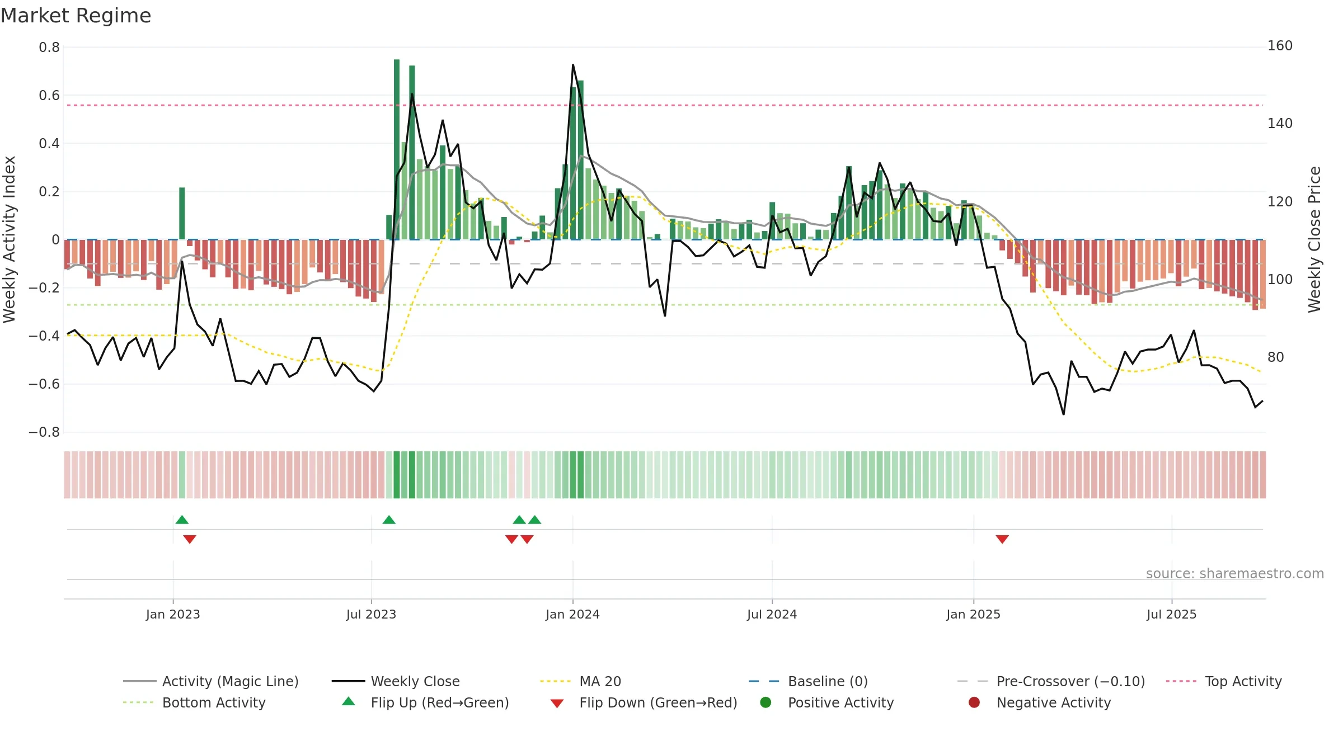Click the 160 right axis price label
1343x755 pixels.
(1280, 46)
